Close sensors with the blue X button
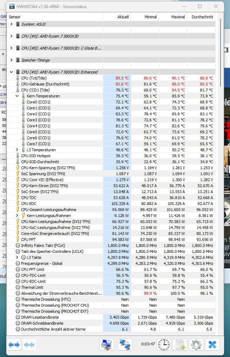The width and height of the screenshot is (230, 357). pos(212,344)
